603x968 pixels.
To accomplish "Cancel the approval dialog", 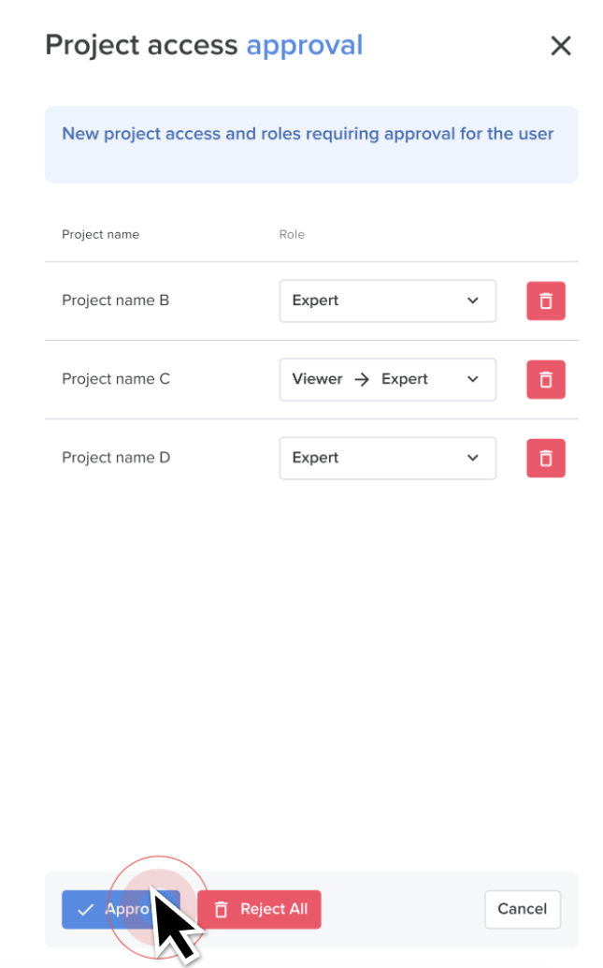I will (x=522, y=909).
